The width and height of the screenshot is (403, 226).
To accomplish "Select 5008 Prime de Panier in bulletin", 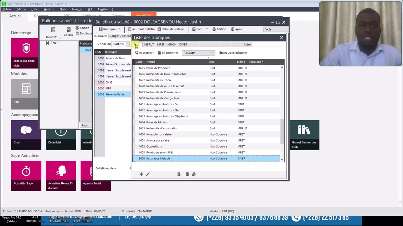I will click(113, 94).
